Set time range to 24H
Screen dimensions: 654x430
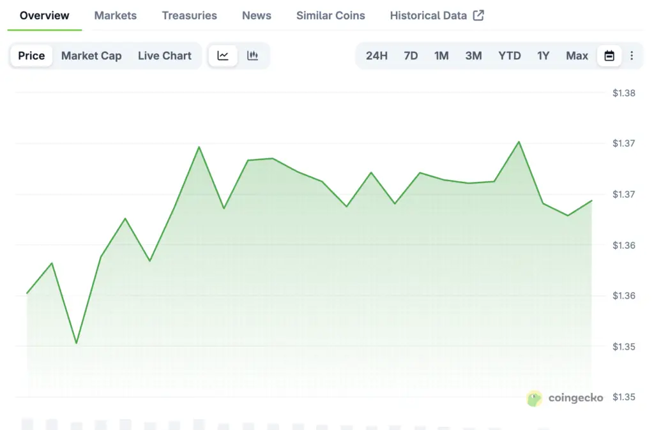(x=377, y=56)
